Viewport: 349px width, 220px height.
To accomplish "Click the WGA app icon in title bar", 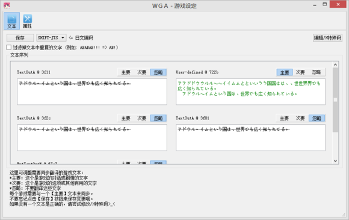I will pyautogui.click(x=7, y=5).
